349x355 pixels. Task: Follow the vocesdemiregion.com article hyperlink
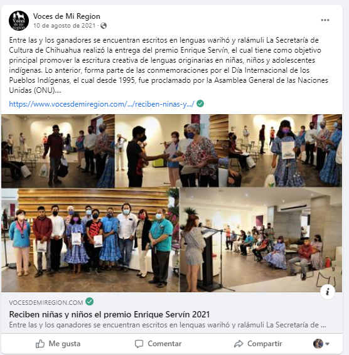pos(102,104)
